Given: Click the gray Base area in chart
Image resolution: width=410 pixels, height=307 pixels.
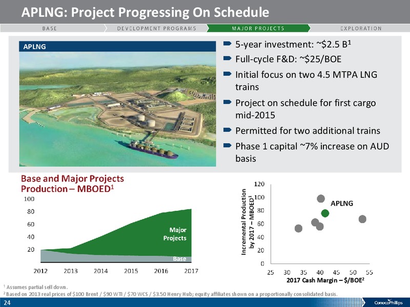Looking at the screenshot, I should [105, 258].
